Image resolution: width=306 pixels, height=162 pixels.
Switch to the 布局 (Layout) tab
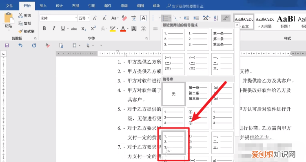pos(75,6)
